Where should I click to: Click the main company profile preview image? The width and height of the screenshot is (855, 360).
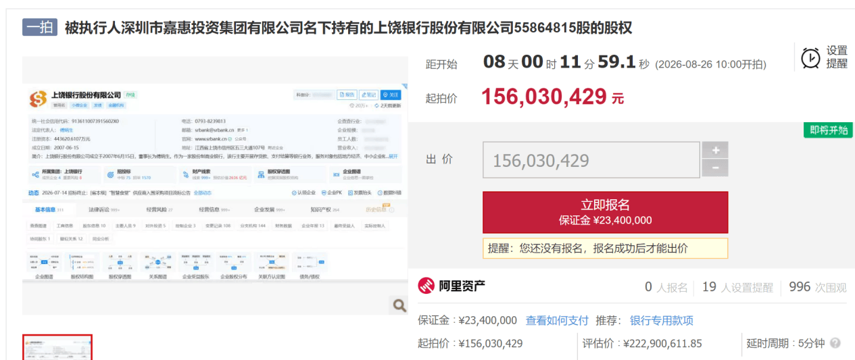pyautogui.click(x=216, y=186)
